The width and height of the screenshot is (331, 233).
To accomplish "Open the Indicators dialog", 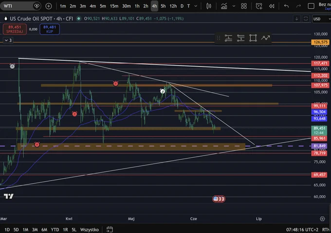I will [x=224, y=6].
